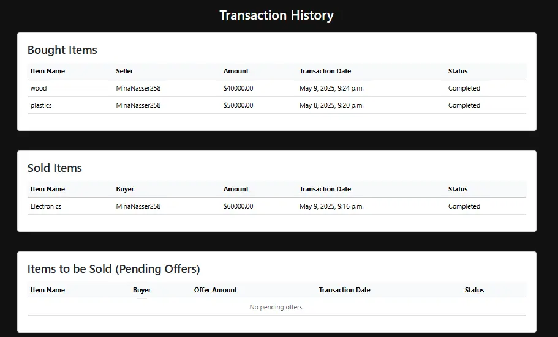Click the seller name in the plastics row

point(138,105)
